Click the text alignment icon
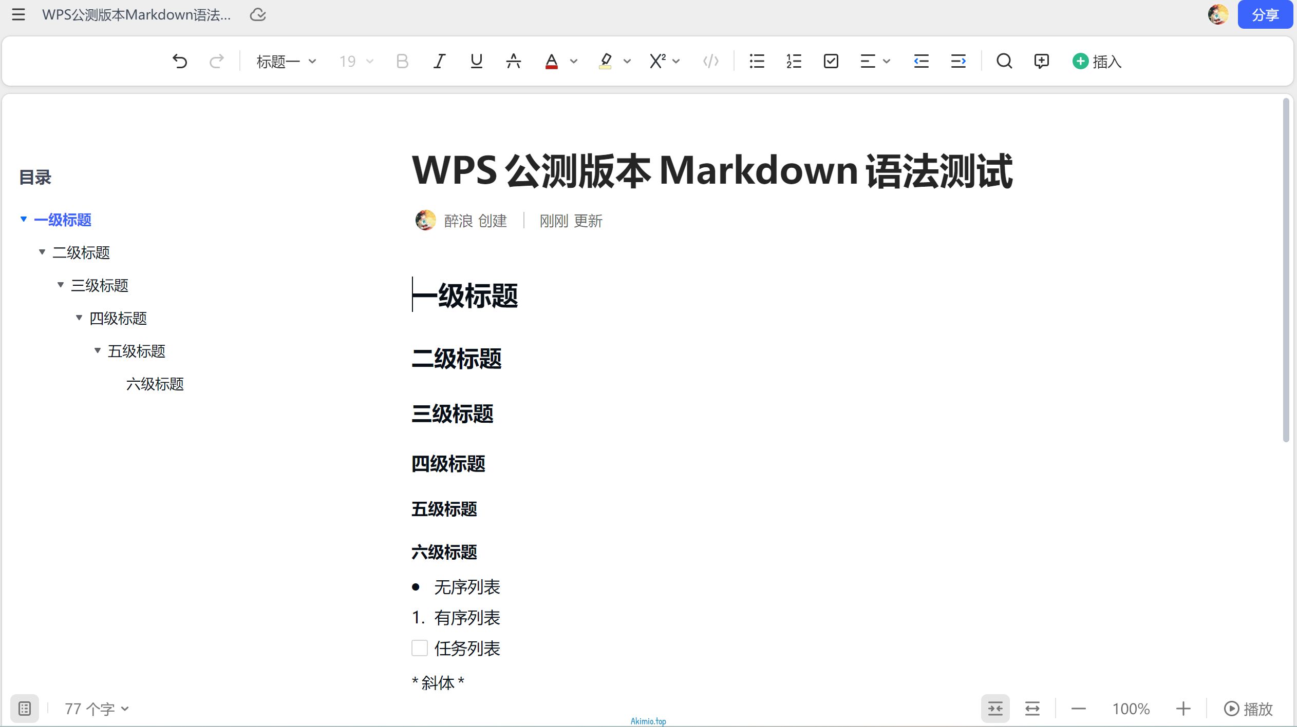This screenshot has height=727, width=1297. click(868, 61)
